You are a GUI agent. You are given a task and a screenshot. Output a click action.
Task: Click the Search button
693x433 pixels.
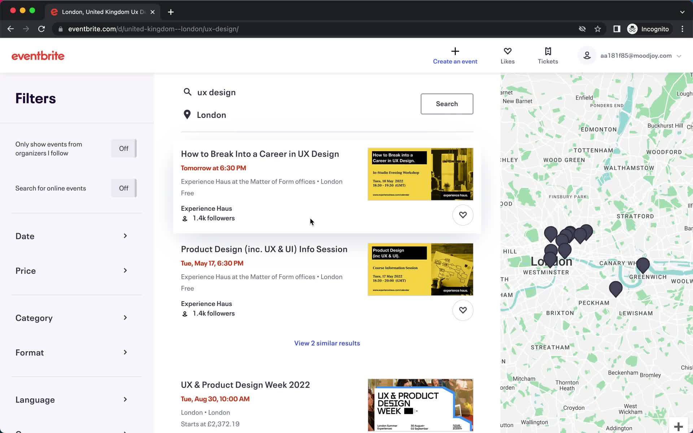pos(446,103)
